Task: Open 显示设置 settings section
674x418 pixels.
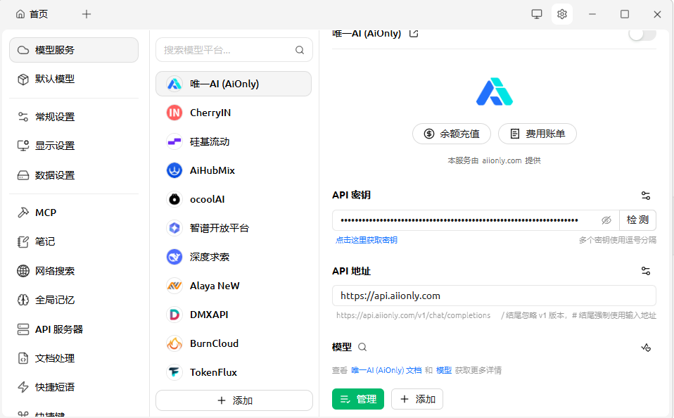Action: pos(74,146)
